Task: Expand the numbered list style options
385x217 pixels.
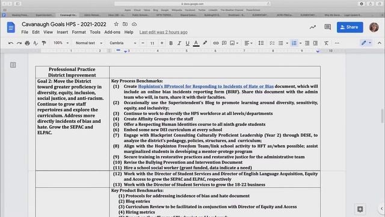Action: 300,43
